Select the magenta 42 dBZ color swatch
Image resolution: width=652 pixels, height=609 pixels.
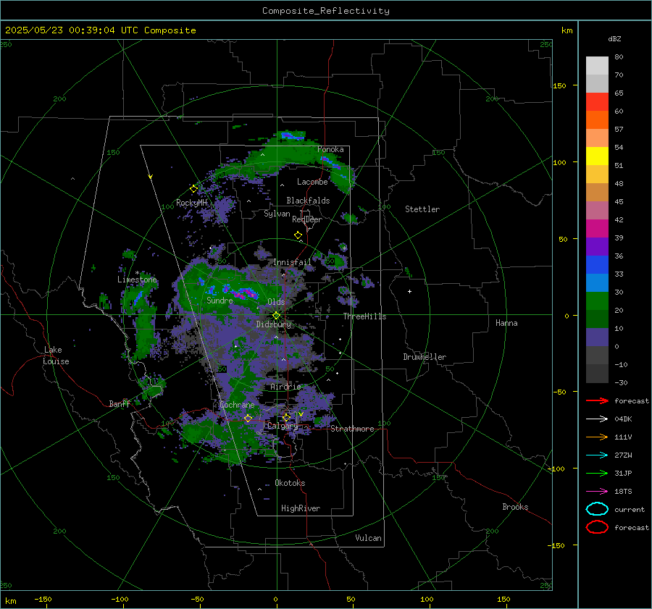tap(597, 228)
